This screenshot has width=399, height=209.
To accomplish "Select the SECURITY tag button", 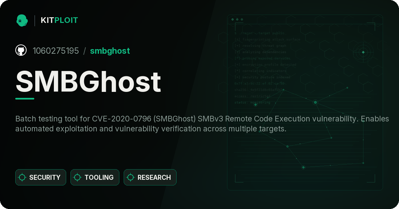I will click(x=41, y=177).
